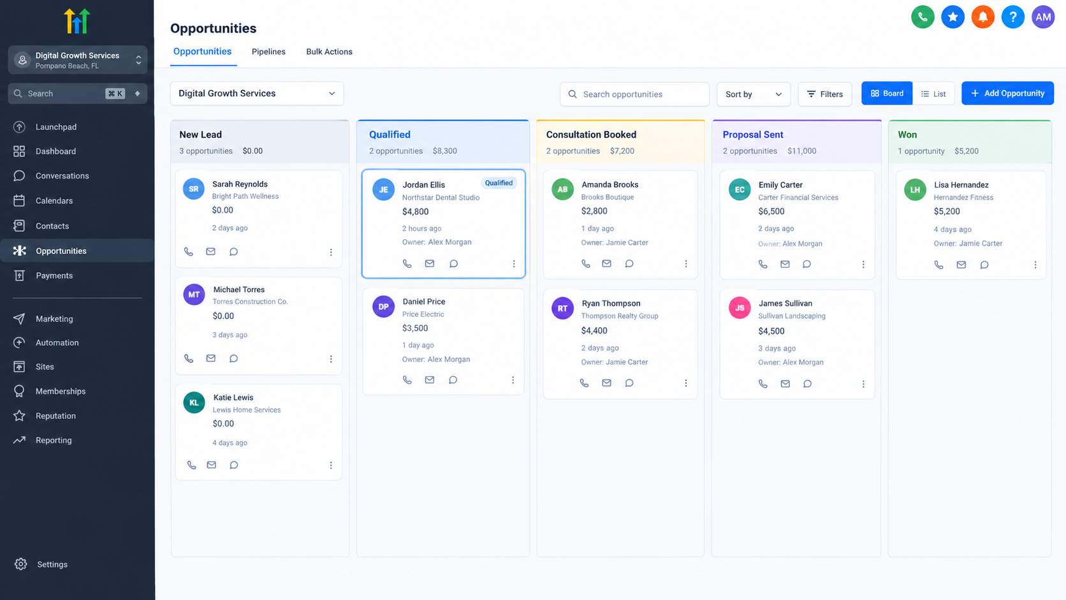Switch to Board view
1066x600 pixels.
(887, 93)
